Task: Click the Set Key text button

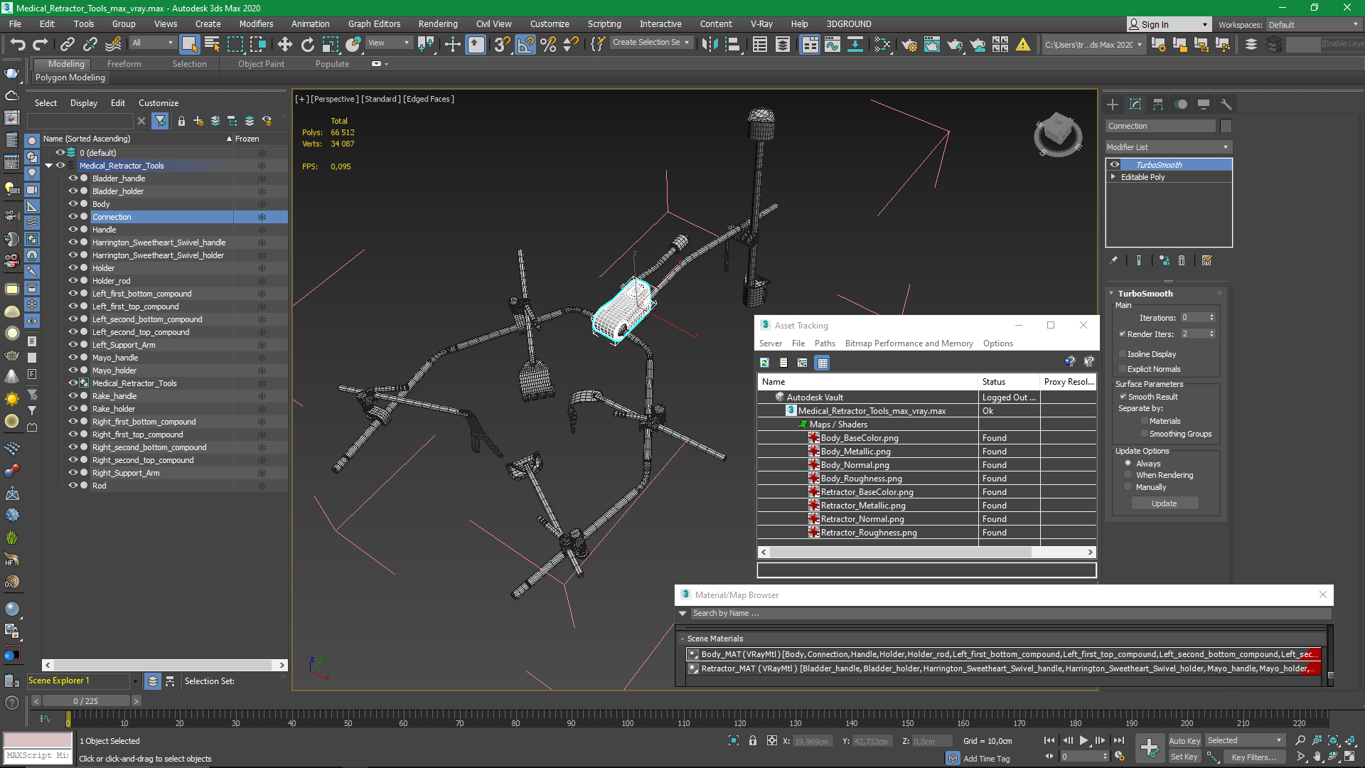Action: tap(1184, 757)
